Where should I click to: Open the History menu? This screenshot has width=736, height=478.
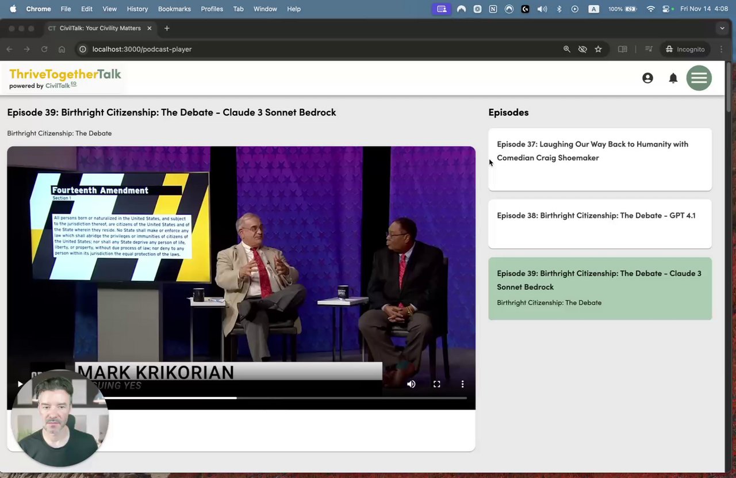[x=137, y=9]
